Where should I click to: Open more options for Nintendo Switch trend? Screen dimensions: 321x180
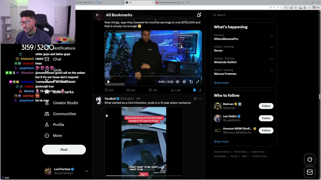272,59
